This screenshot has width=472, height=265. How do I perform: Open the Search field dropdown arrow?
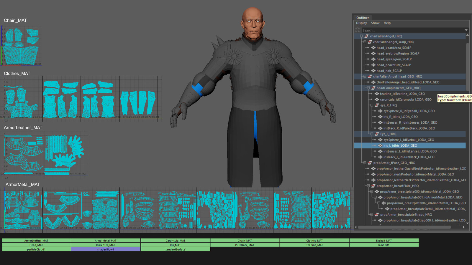click(466, 30)
